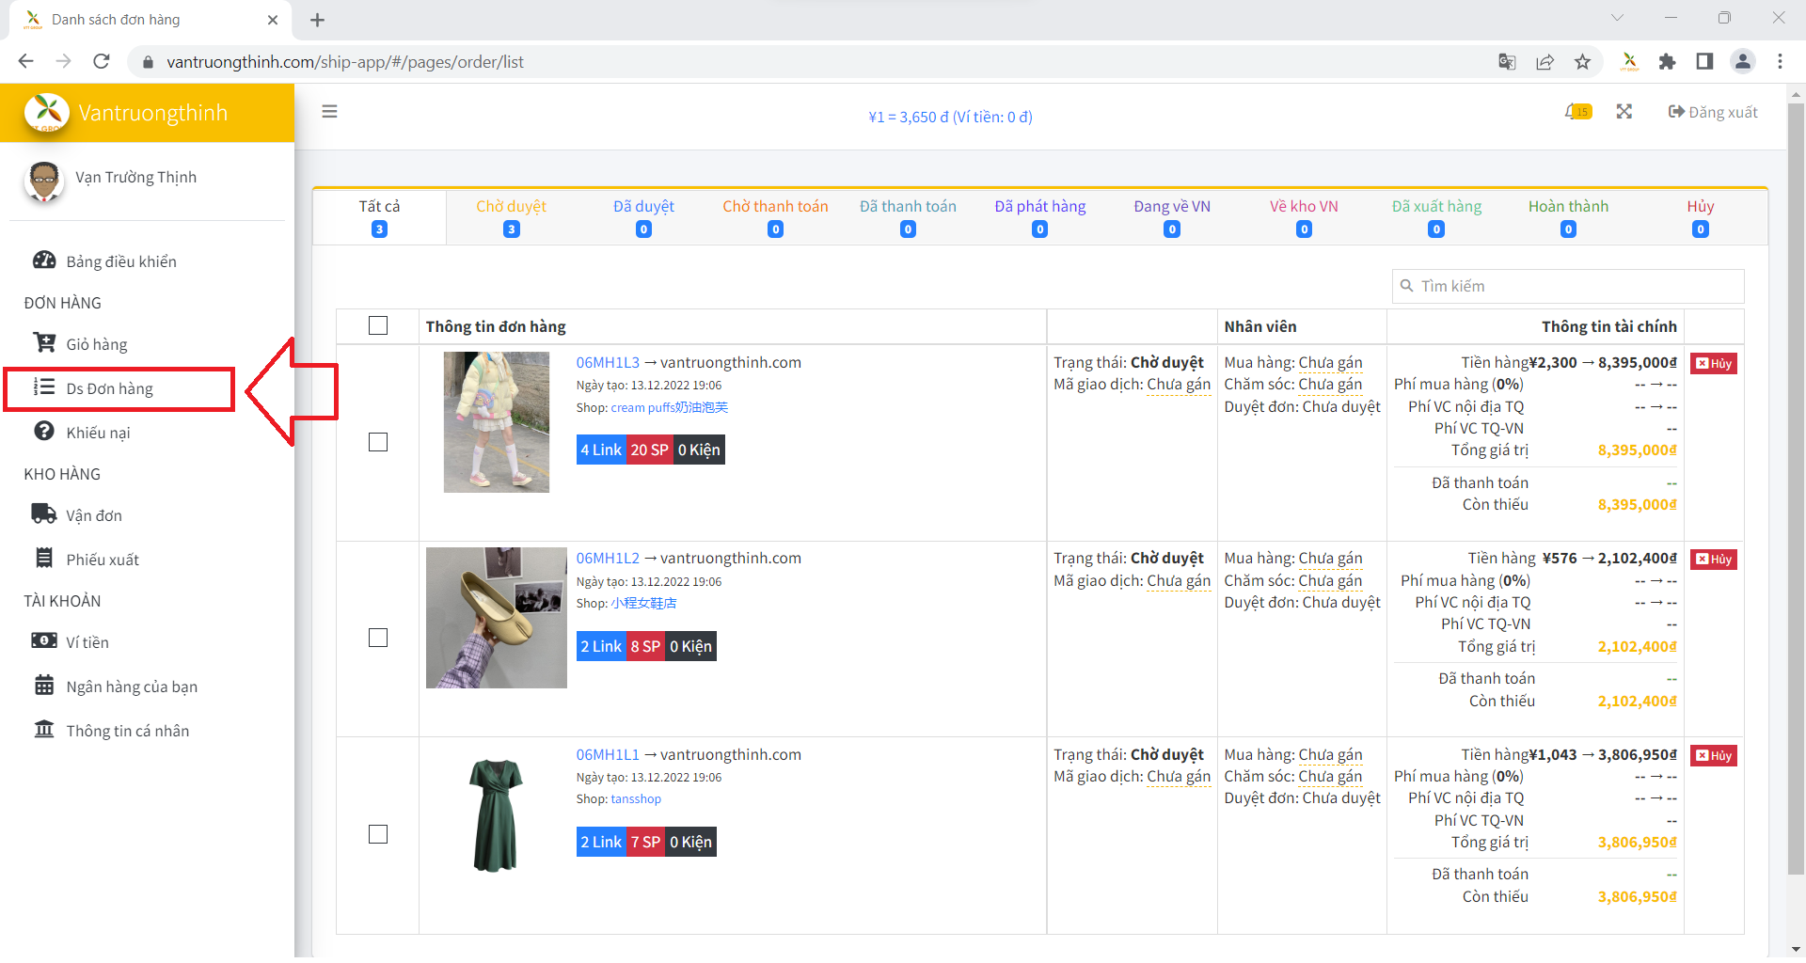Open the Chrome three-dot menu
The width and height of the screenshot is (1806, 963).
(x=1780, y=62)
